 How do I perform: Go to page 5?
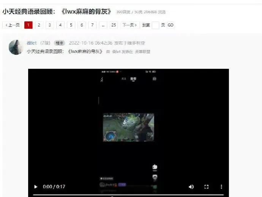[71, 25]
